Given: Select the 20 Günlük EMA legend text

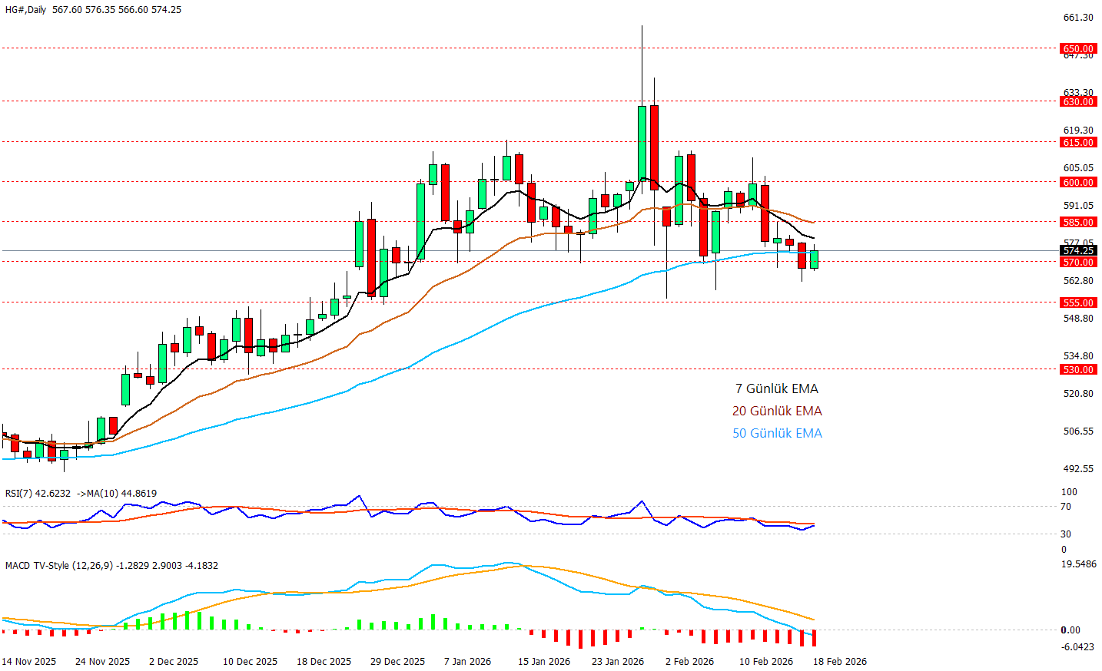Looking at the screenshot, I should pyautogui.click(x=776, y=411).
